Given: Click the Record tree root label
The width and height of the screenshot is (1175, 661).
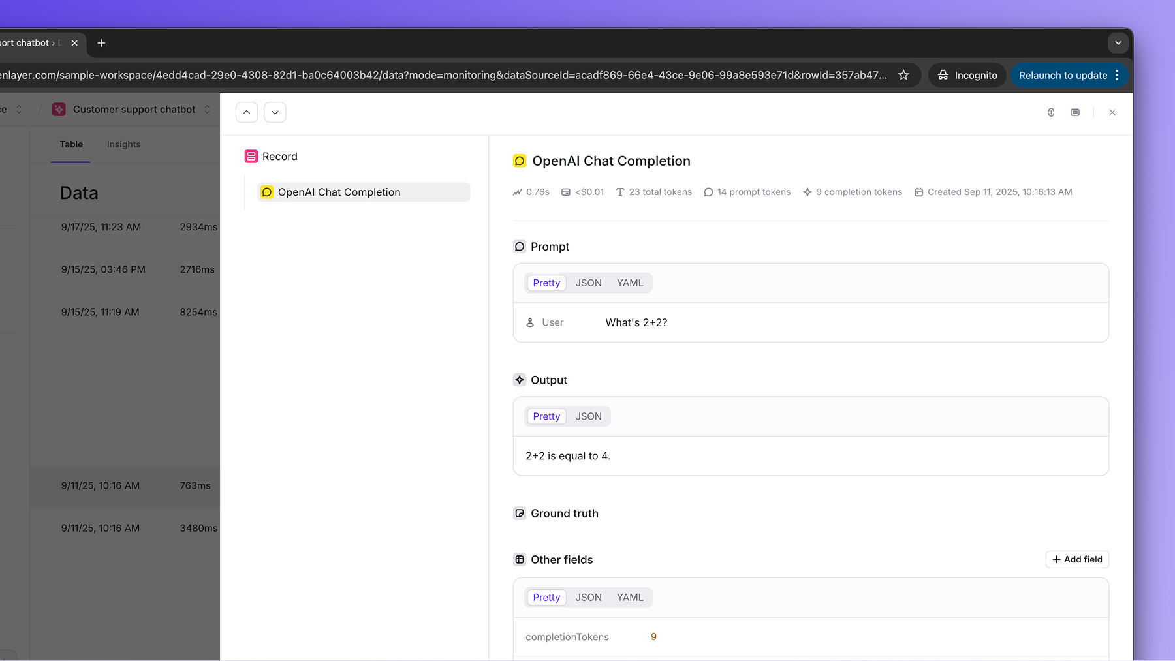Looking at the screenshot, I should (x=280, y=157).
